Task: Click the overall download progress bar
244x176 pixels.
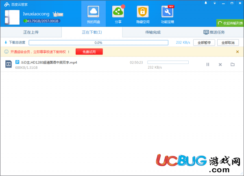Action: coord(98,42)
